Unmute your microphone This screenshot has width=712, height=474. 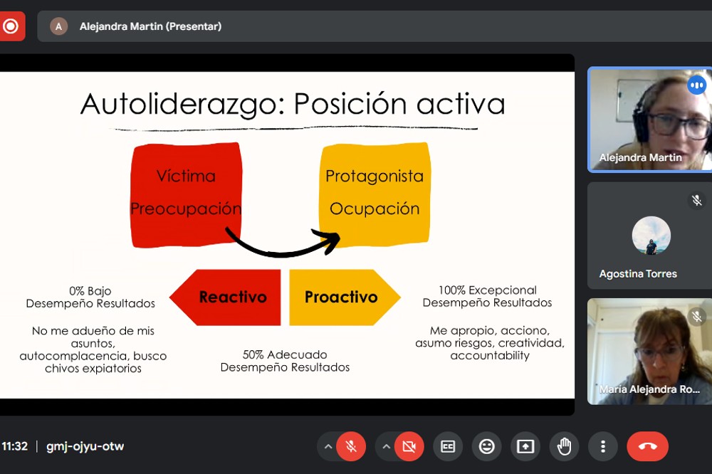(350, 446)
